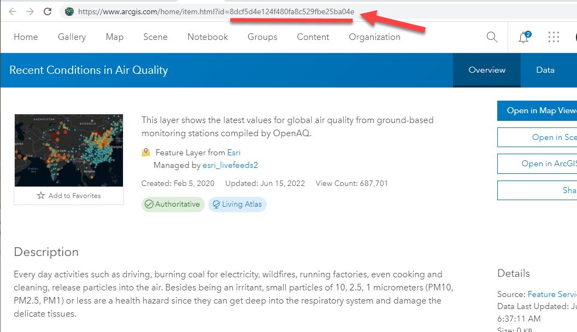Viewport: 577px width, 332px height.
Task: Open the app launcher grid icon
Action: [554, 37]
